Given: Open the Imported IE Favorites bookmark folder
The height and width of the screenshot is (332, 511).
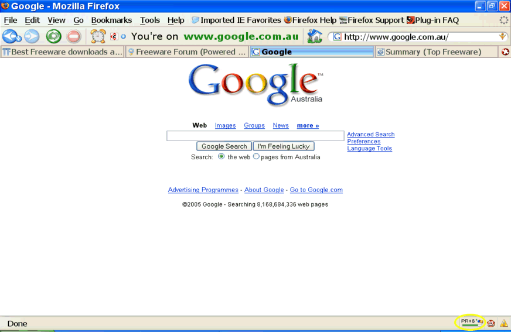Looking at the screenshot, I should (236, 20).
